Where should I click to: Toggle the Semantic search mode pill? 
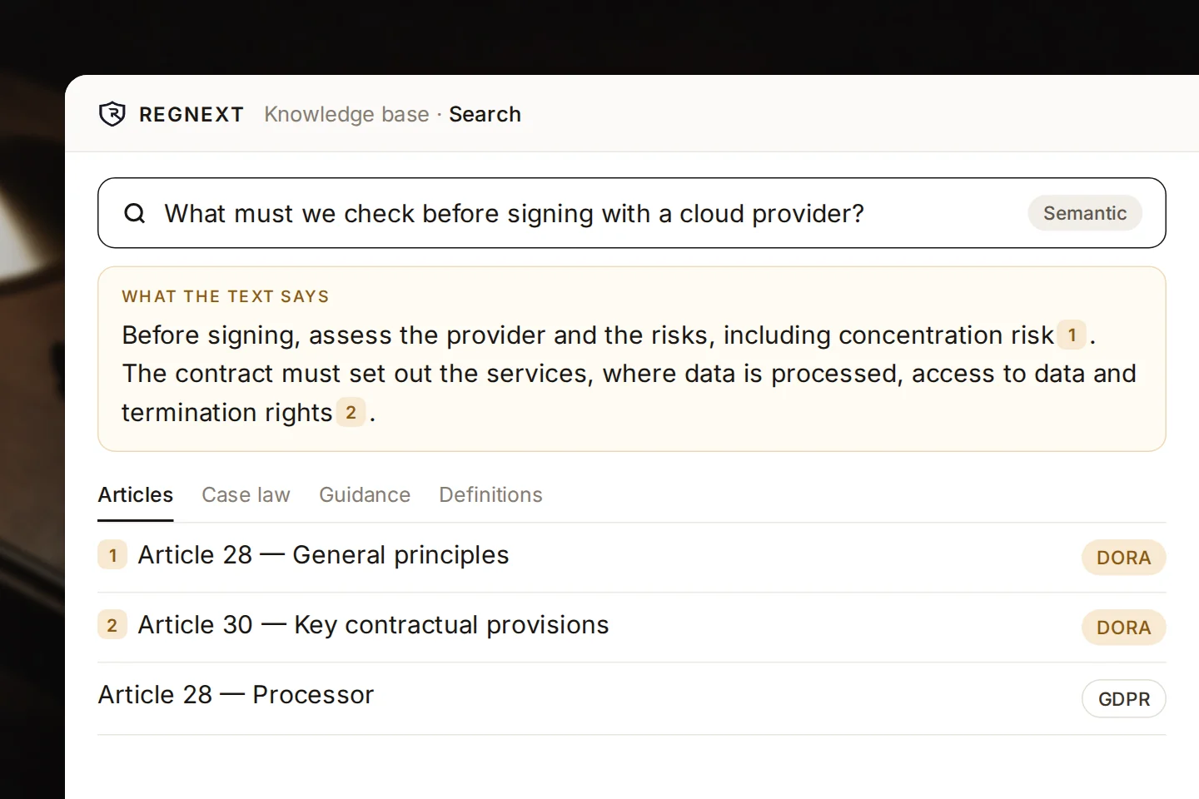(x=1085, y=213)
